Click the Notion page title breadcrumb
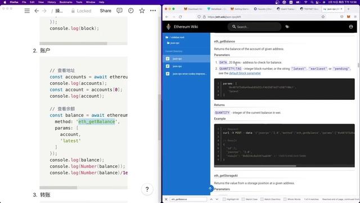360x203 pixels. [x=59, y=11]
